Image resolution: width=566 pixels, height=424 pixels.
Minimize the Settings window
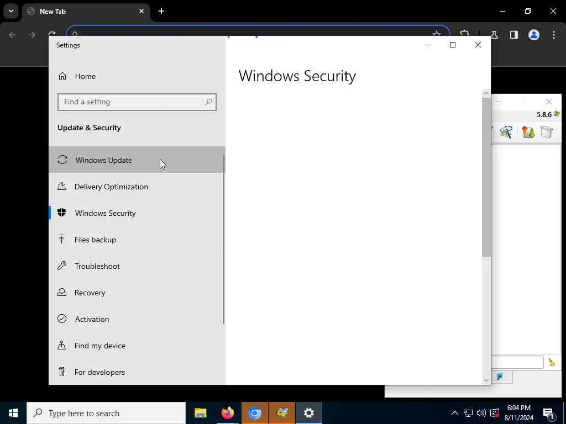427,45
